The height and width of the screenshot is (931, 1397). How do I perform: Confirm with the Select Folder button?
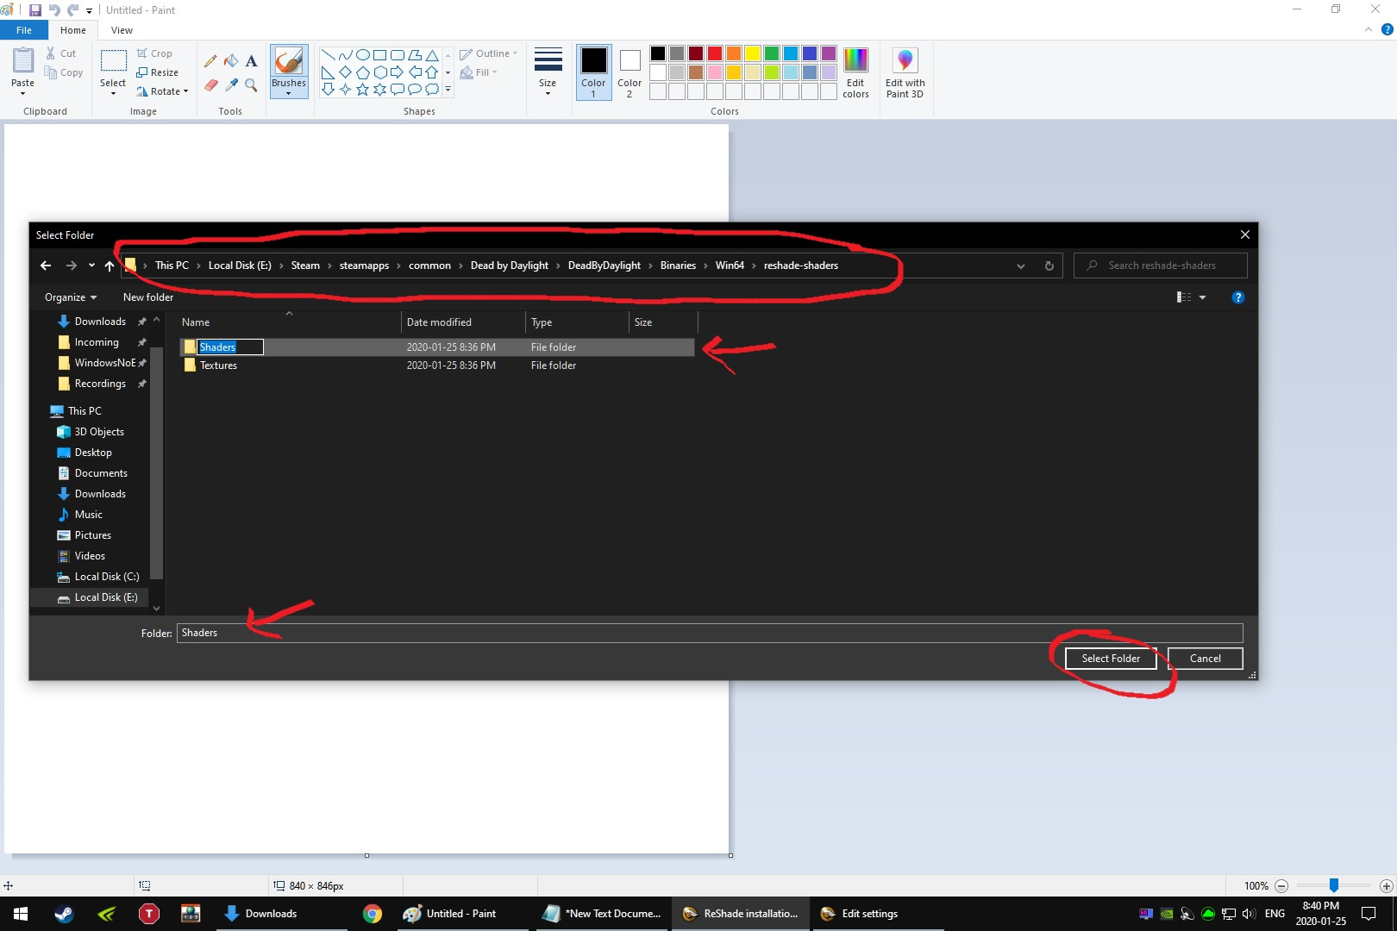(x=1111, y=659)
